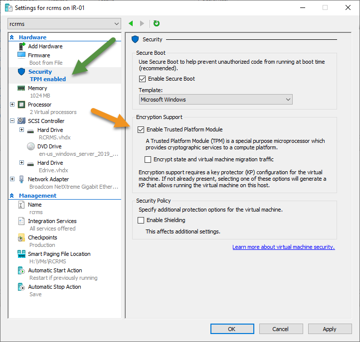Select Firmware settings item
360x342 pixels.
point(39,55)
